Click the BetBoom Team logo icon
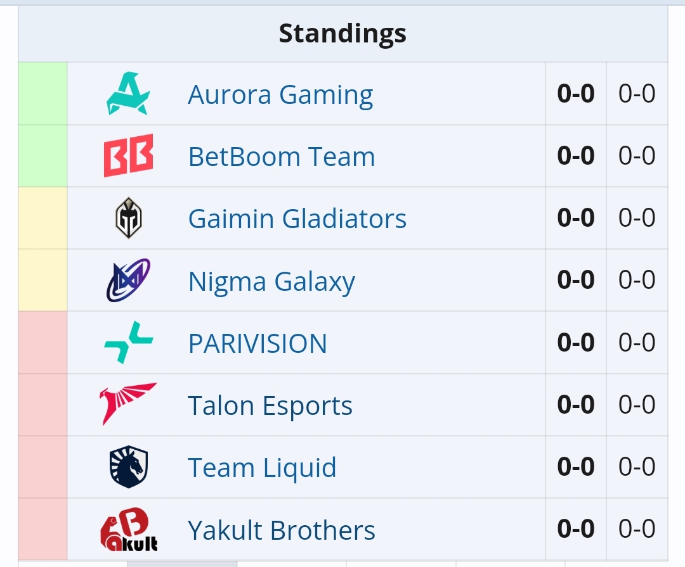The height and width of the screenshot is (567, 685). point(128,156)
